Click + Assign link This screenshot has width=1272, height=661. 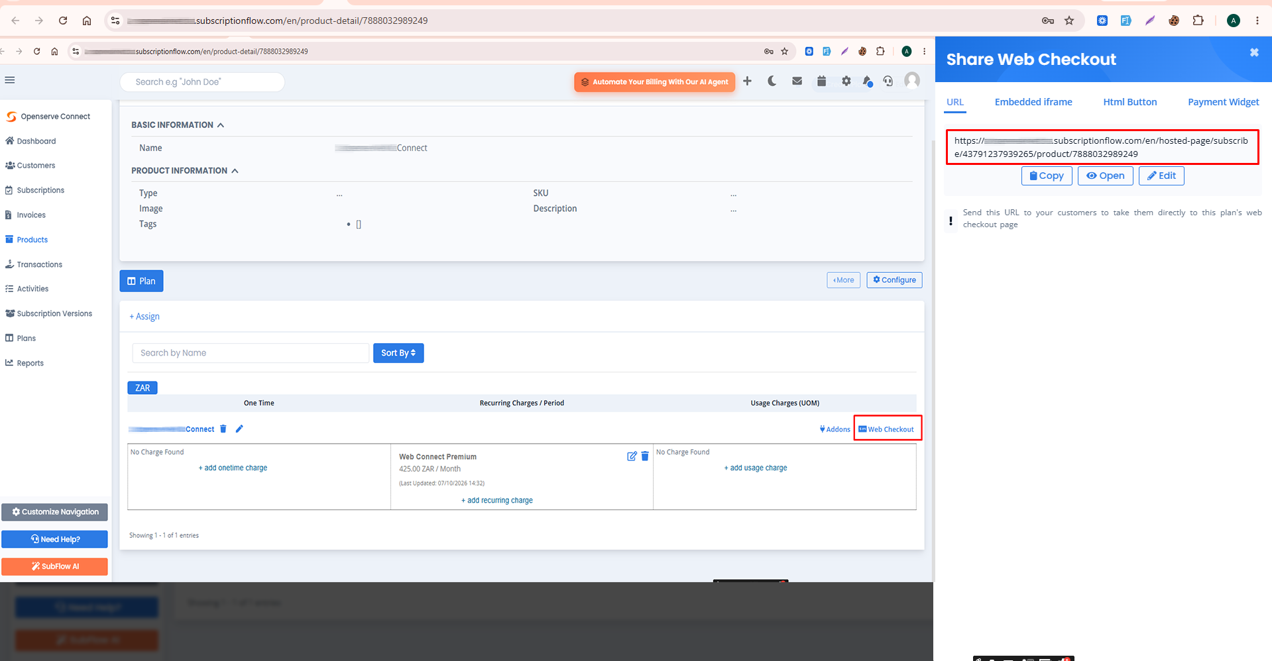(x=145, y=317)
